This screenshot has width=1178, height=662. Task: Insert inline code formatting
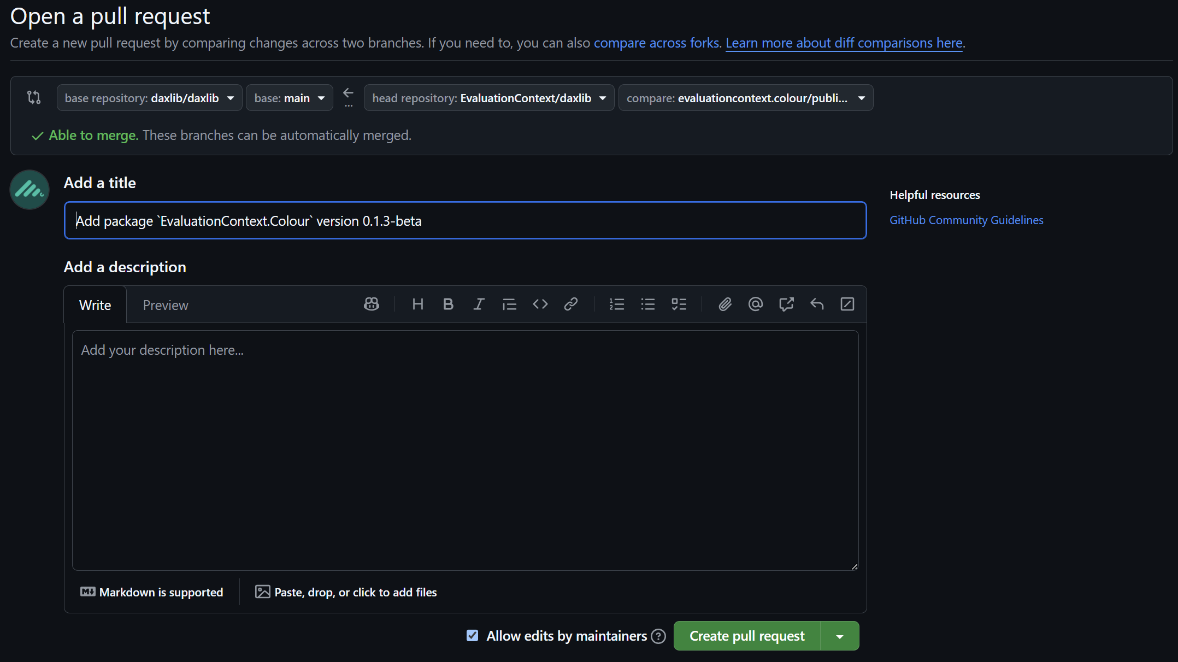click(x=540, y=304)
